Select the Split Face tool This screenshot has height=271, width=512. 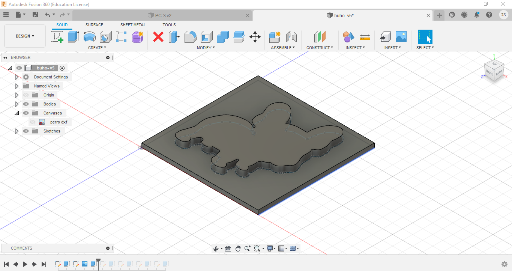239,37
